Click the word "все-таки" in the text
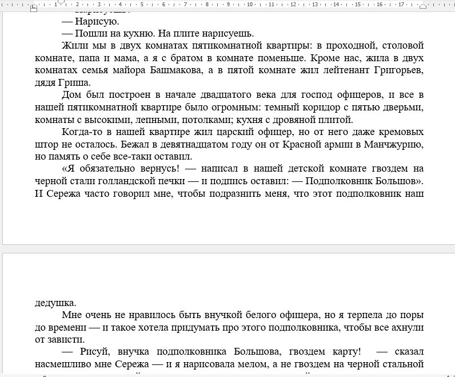 (132, 157)
